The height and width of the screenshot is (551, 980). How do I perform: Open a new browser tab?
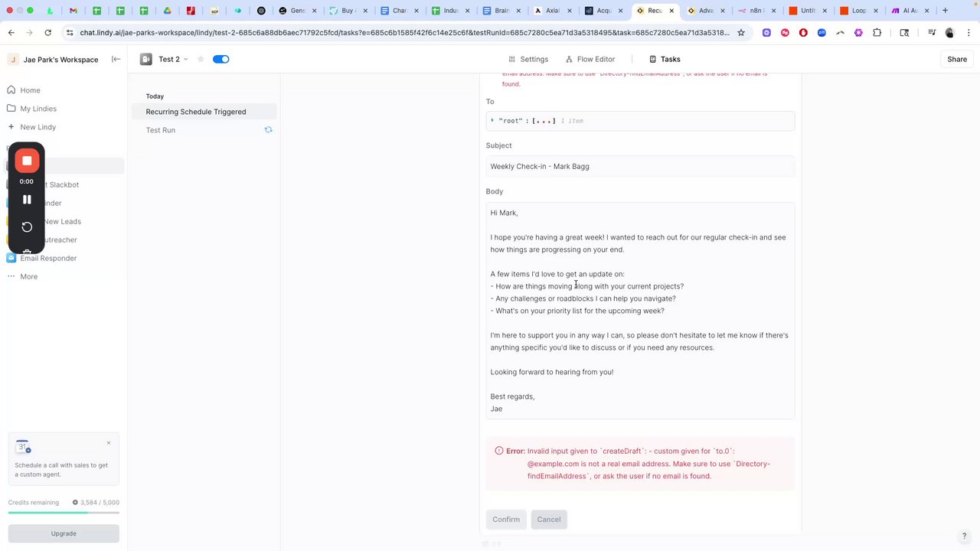(x=946, y=11)
